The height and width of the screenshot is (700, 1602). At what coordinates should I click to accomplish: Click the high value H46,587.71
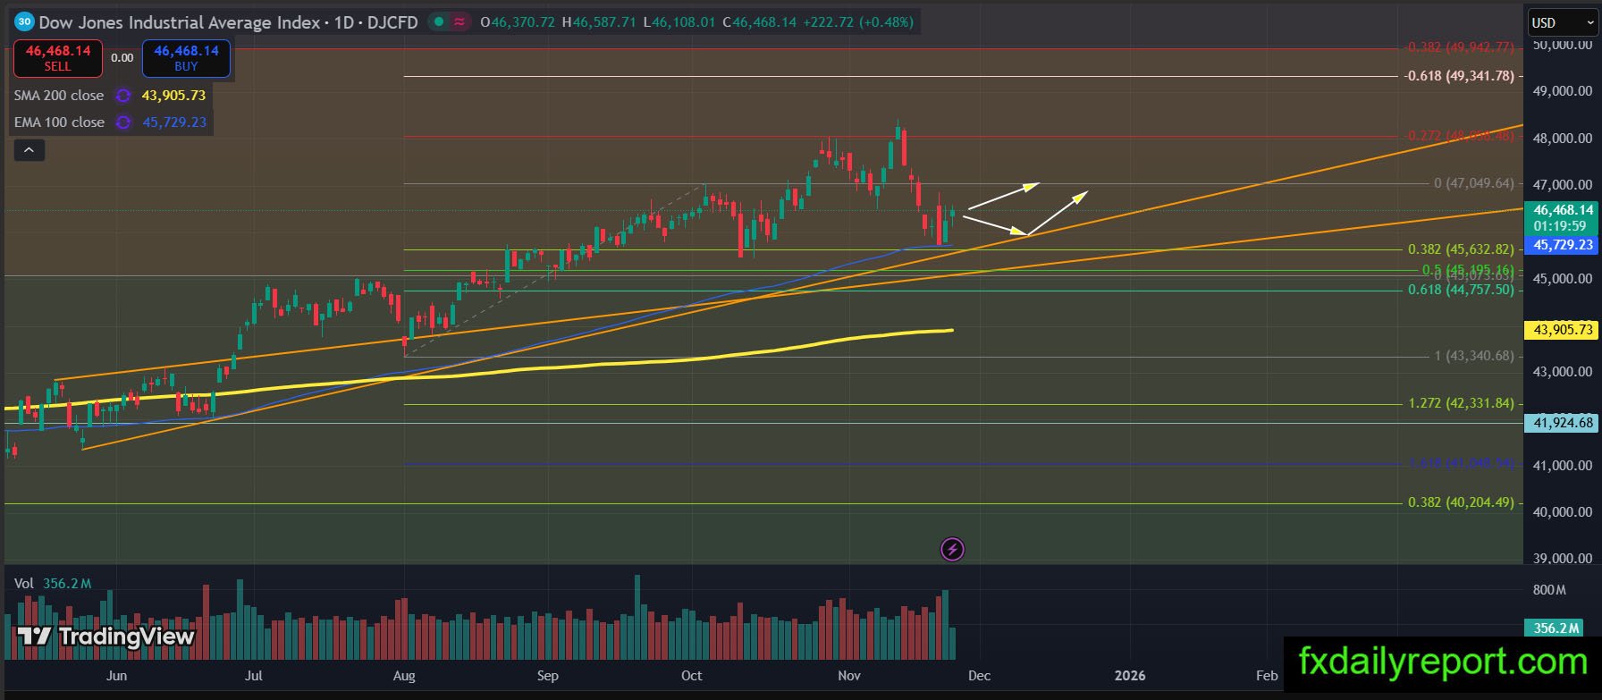(x=599, y=22)
